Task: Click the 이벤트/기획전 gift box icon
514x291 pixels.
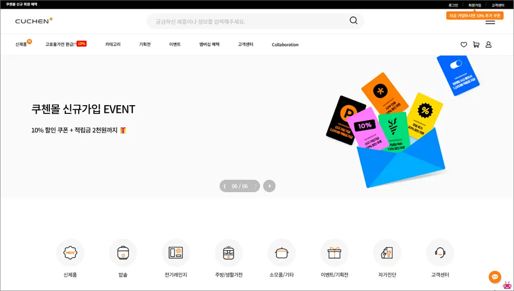Action: tap(334, 253)
